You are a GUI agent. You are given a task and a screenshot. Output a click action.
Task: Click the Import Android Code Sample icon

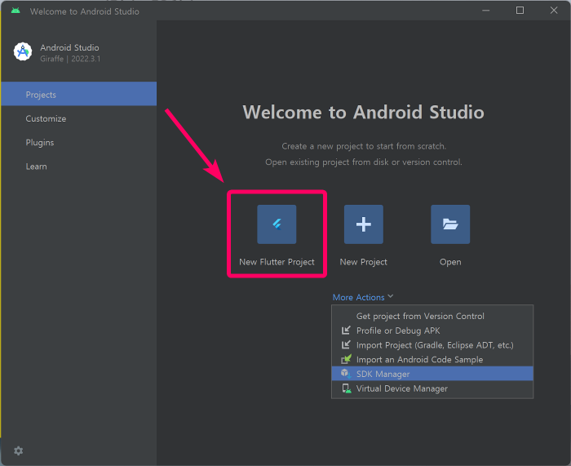coord(346,359)
